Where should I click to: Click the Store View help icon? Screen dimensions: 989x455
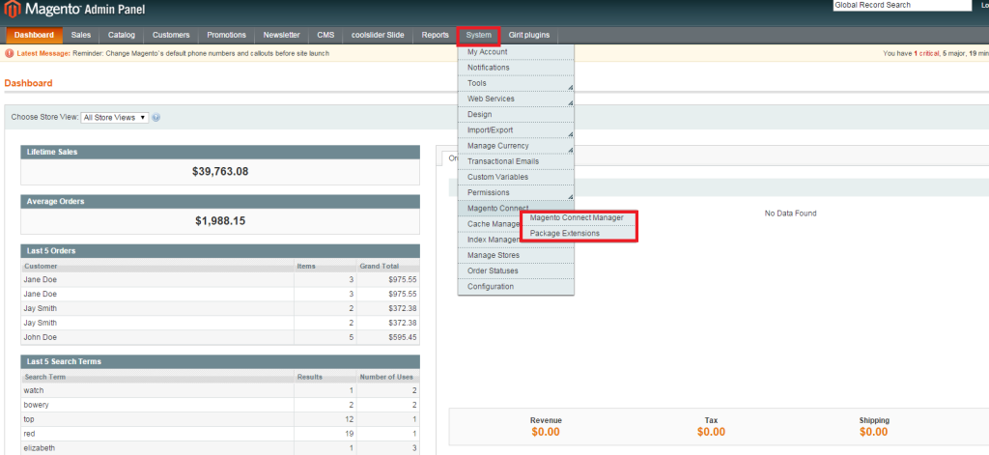pos(155,118)
